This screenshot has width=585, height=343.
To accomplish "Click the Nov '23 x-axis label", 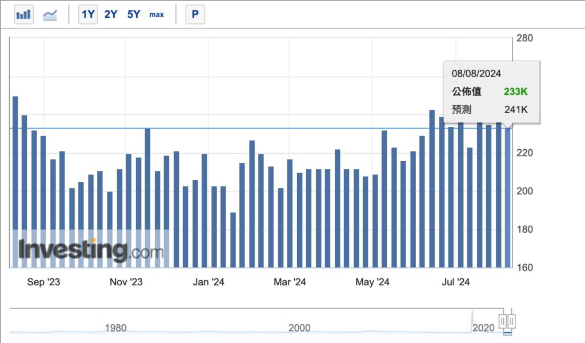I will click(126, 282).
